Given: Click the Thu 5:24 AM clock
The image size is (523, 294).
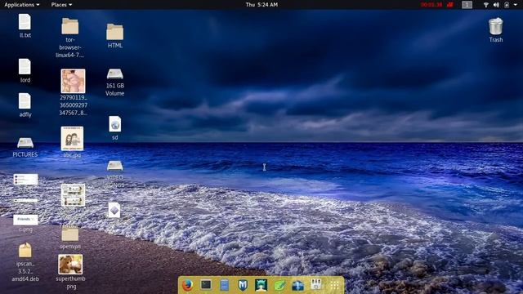Looking at the screenshot, I should (261, 5).
